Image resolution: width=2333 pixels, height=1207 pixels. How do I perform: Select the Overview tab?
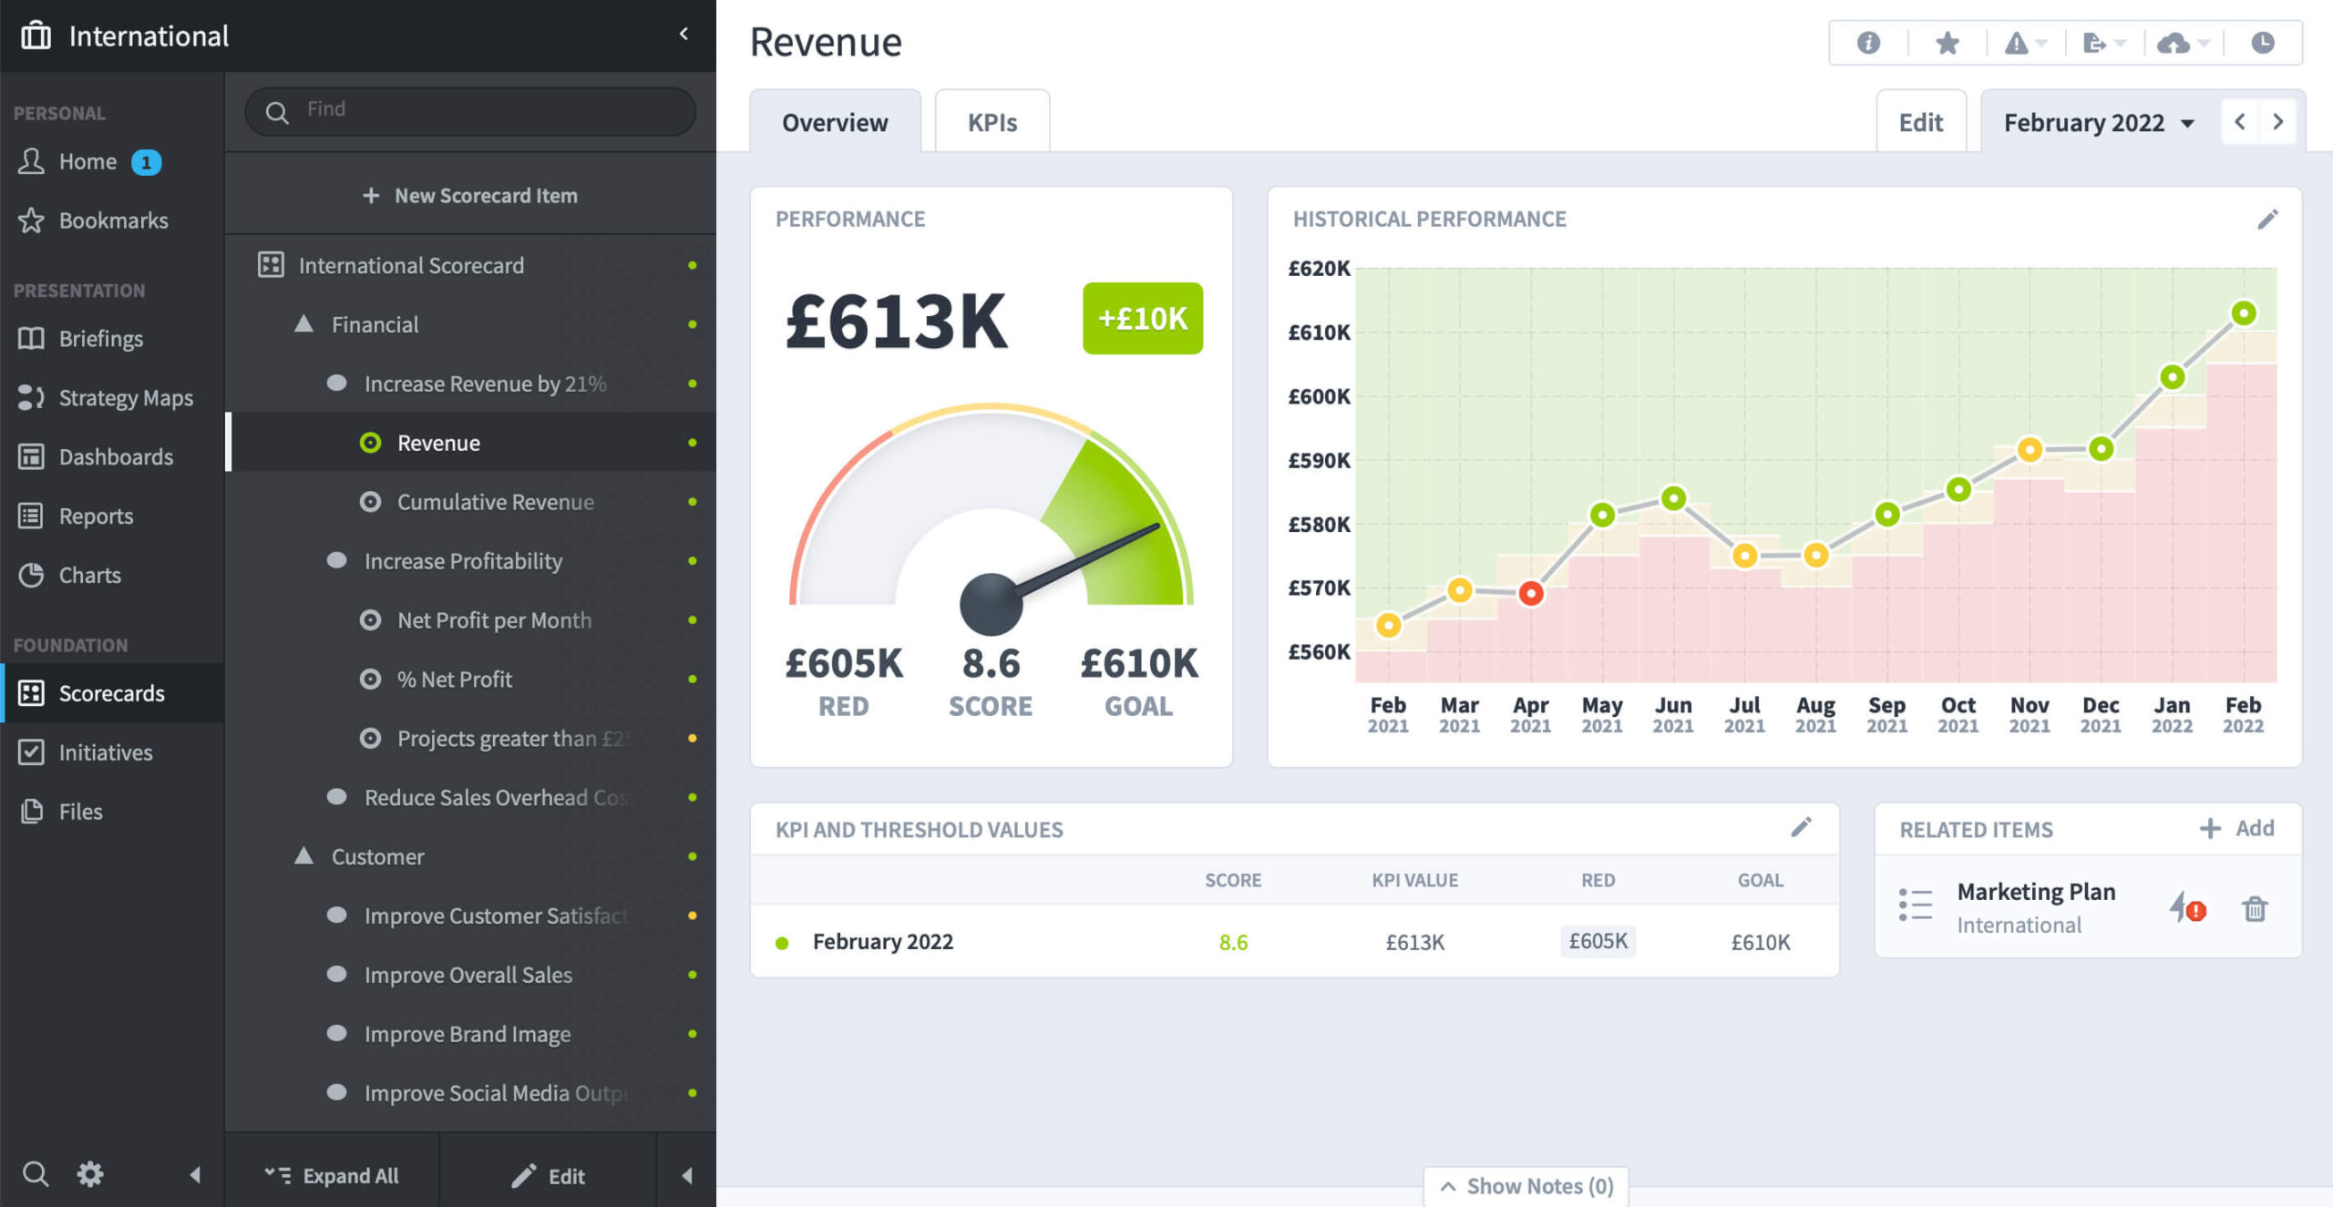click(835, 120)
